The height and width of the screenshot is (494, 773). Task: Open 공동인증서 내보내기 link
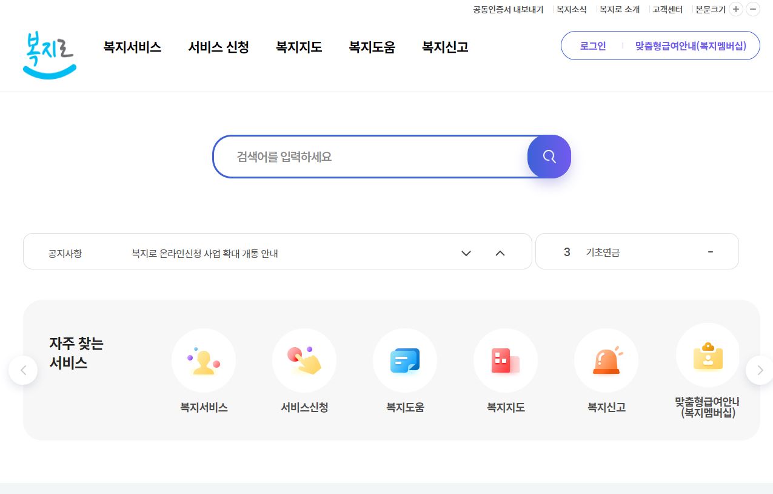(508, 10)
